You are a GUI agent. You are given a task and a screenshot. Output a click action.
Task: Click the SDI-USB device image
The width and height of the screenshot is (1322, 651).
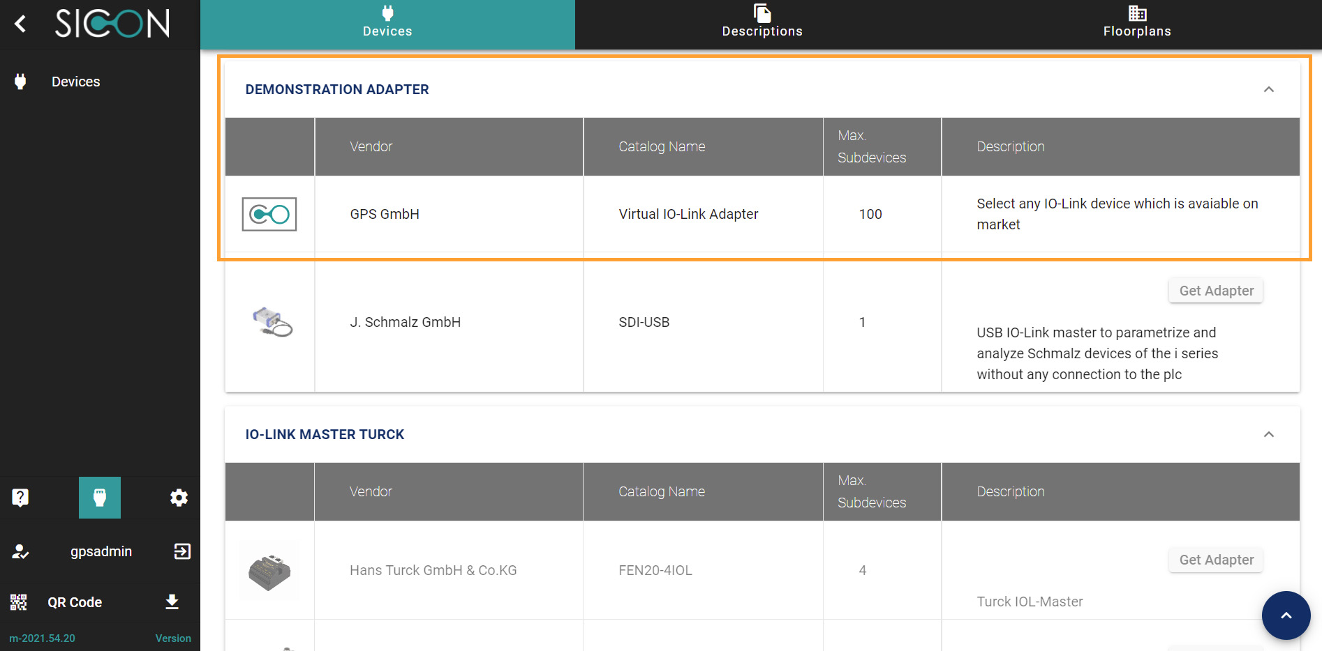point(272,322)
